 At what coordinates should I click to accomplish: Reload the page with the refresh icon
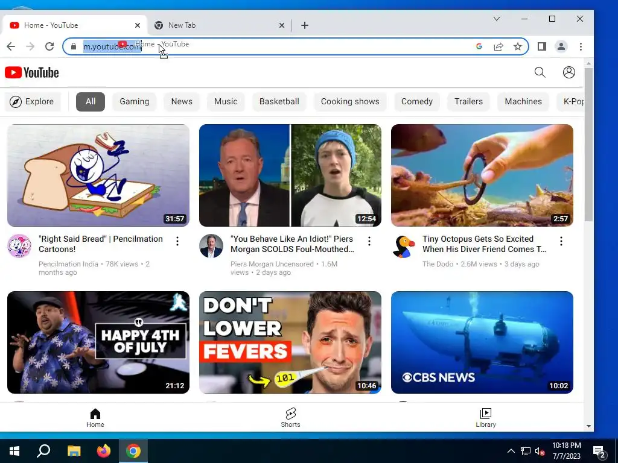(x=49, y=46)
